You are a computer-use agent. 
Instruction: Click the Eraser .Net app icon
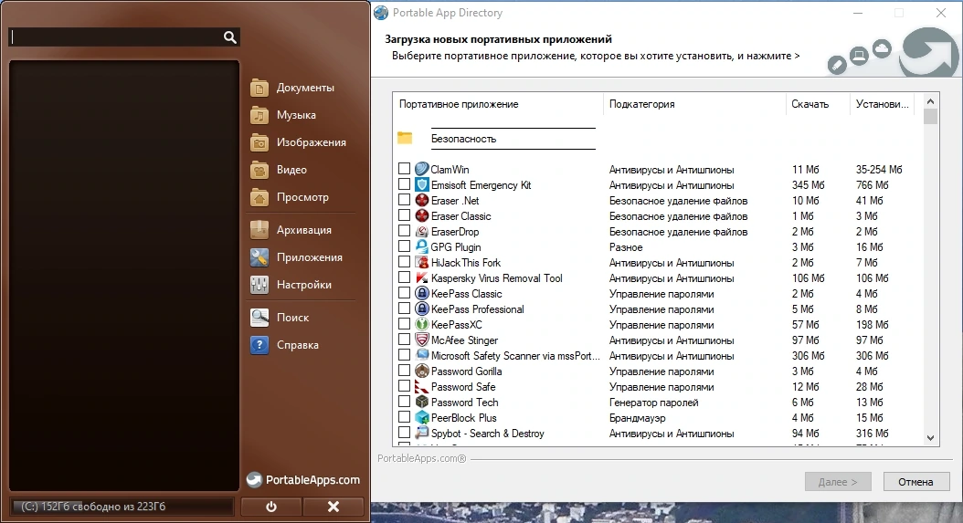click(x=421, y=200)
